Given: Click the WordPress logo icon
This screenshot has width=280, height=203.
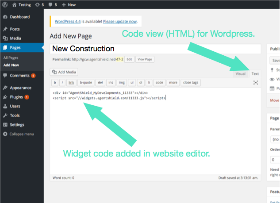Looking at the screenshot, I should 5,4.
